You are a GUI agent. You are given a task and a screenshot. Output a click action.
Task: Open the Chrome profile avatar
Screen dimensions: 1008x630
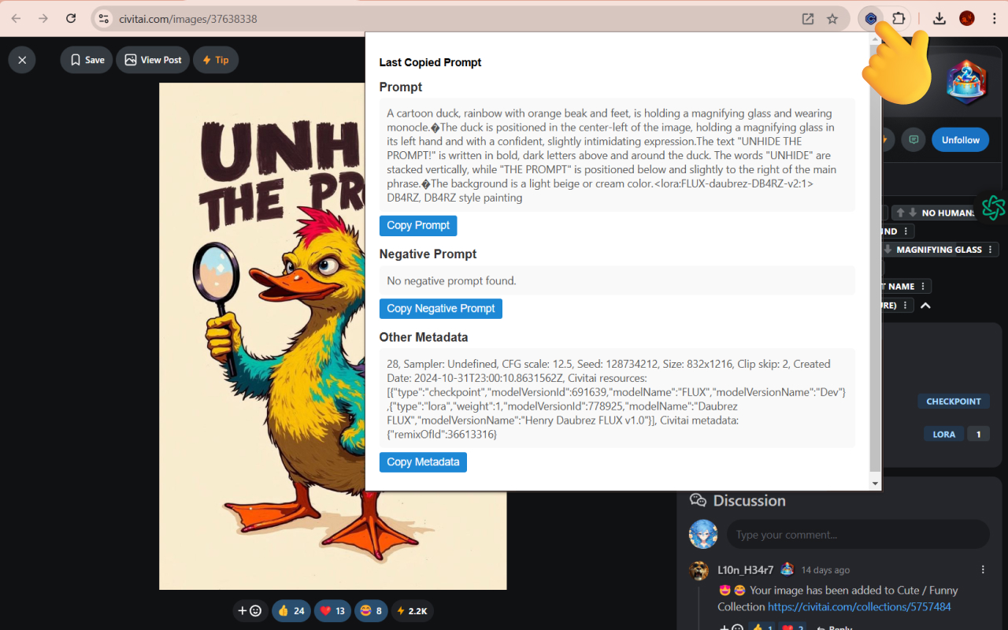tap(967, 18)
